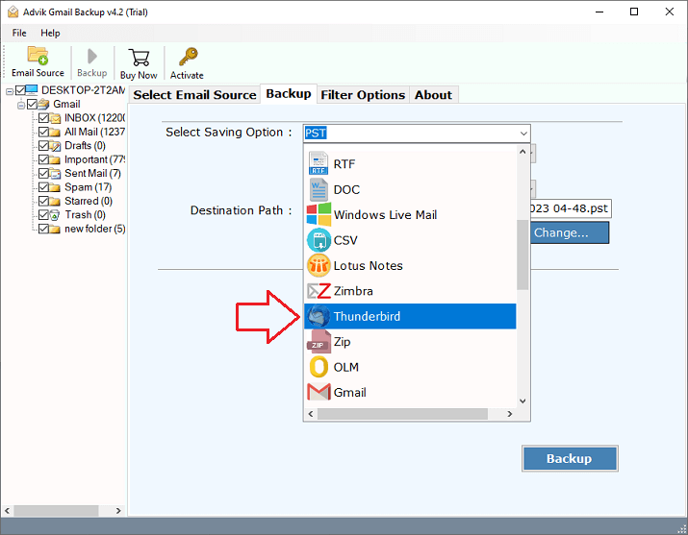Uncheck the Drafts checkbox
The width and height of the screenshot is (688, 535).
click(43, 146)
